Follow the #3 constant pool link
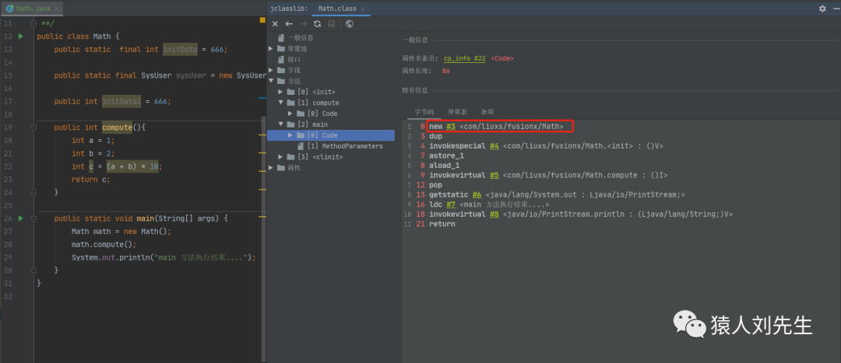 (451, 127)
